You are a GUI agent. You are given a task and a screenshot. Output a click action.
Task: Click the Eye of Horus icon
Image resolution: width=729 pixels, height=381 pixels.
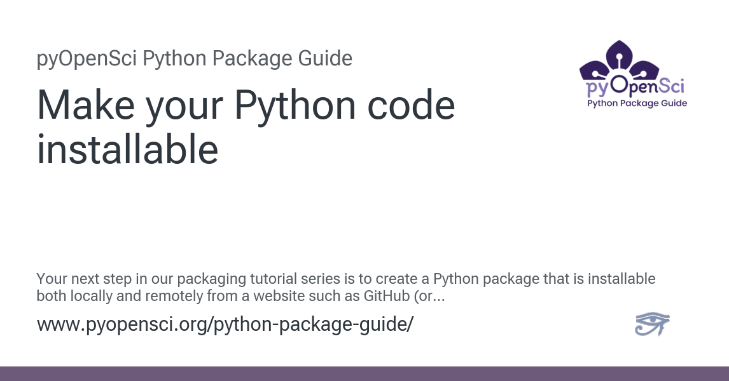coord(652,324)
